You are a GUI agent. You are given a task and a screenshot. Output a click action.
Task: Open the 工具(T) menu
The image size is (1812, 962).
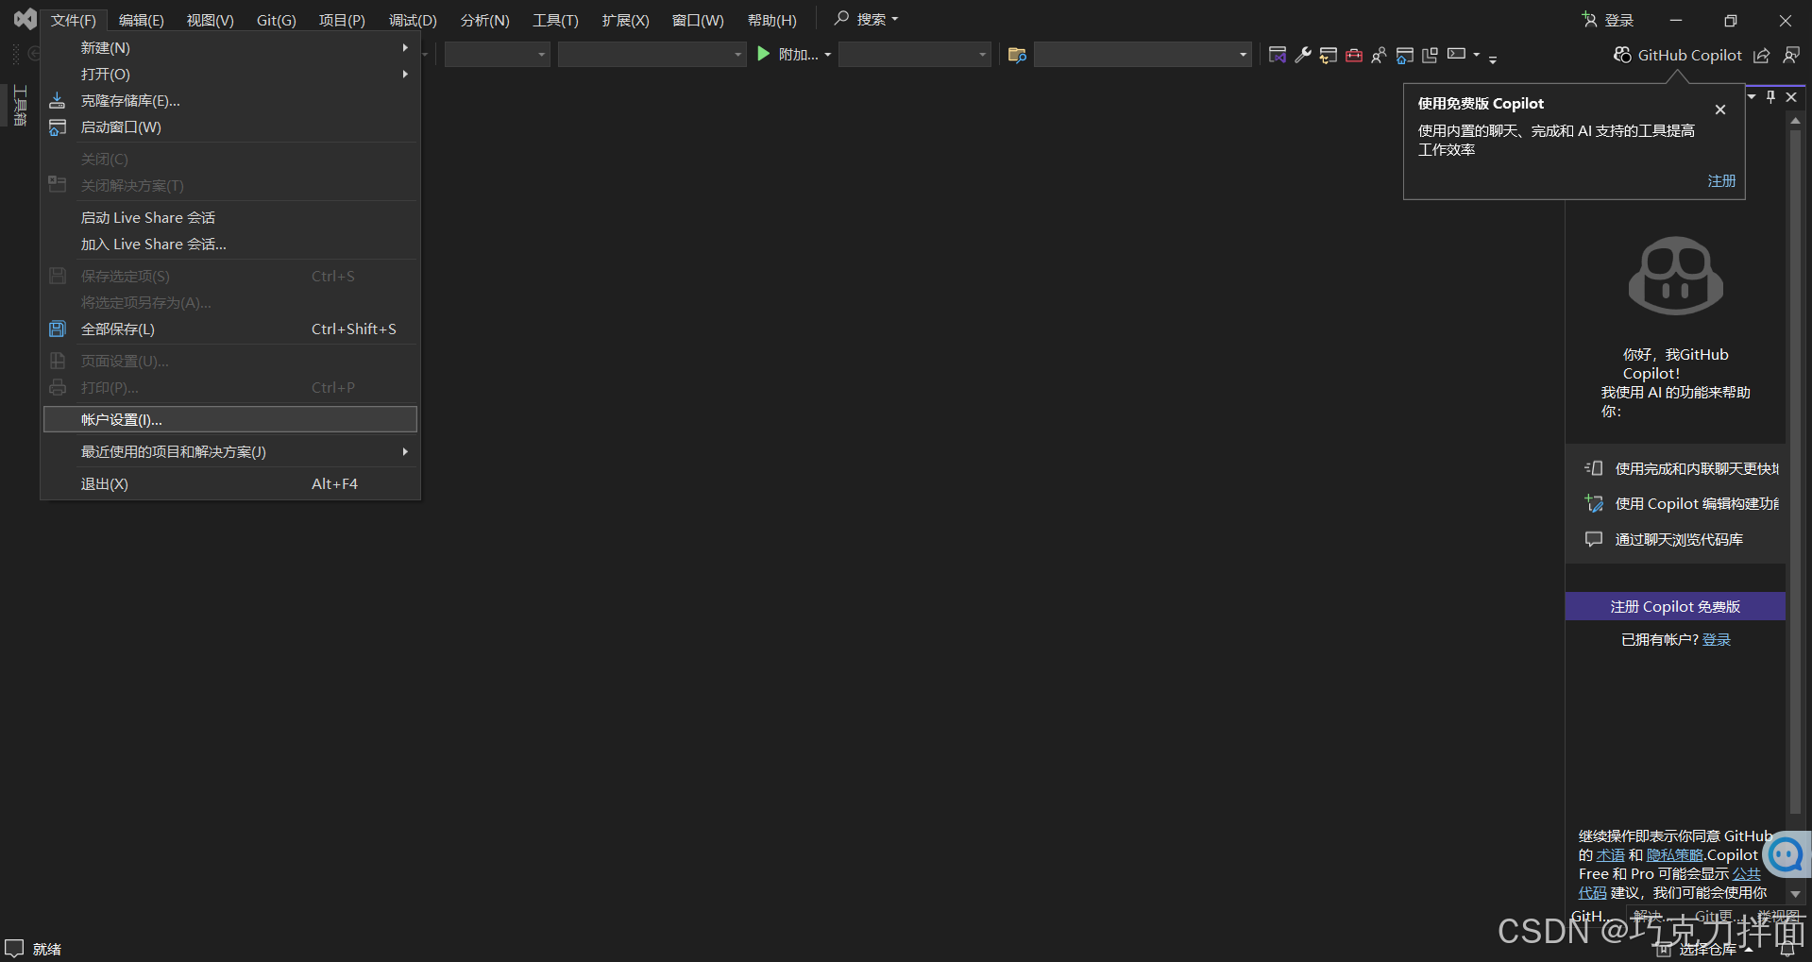pos(555,20)
